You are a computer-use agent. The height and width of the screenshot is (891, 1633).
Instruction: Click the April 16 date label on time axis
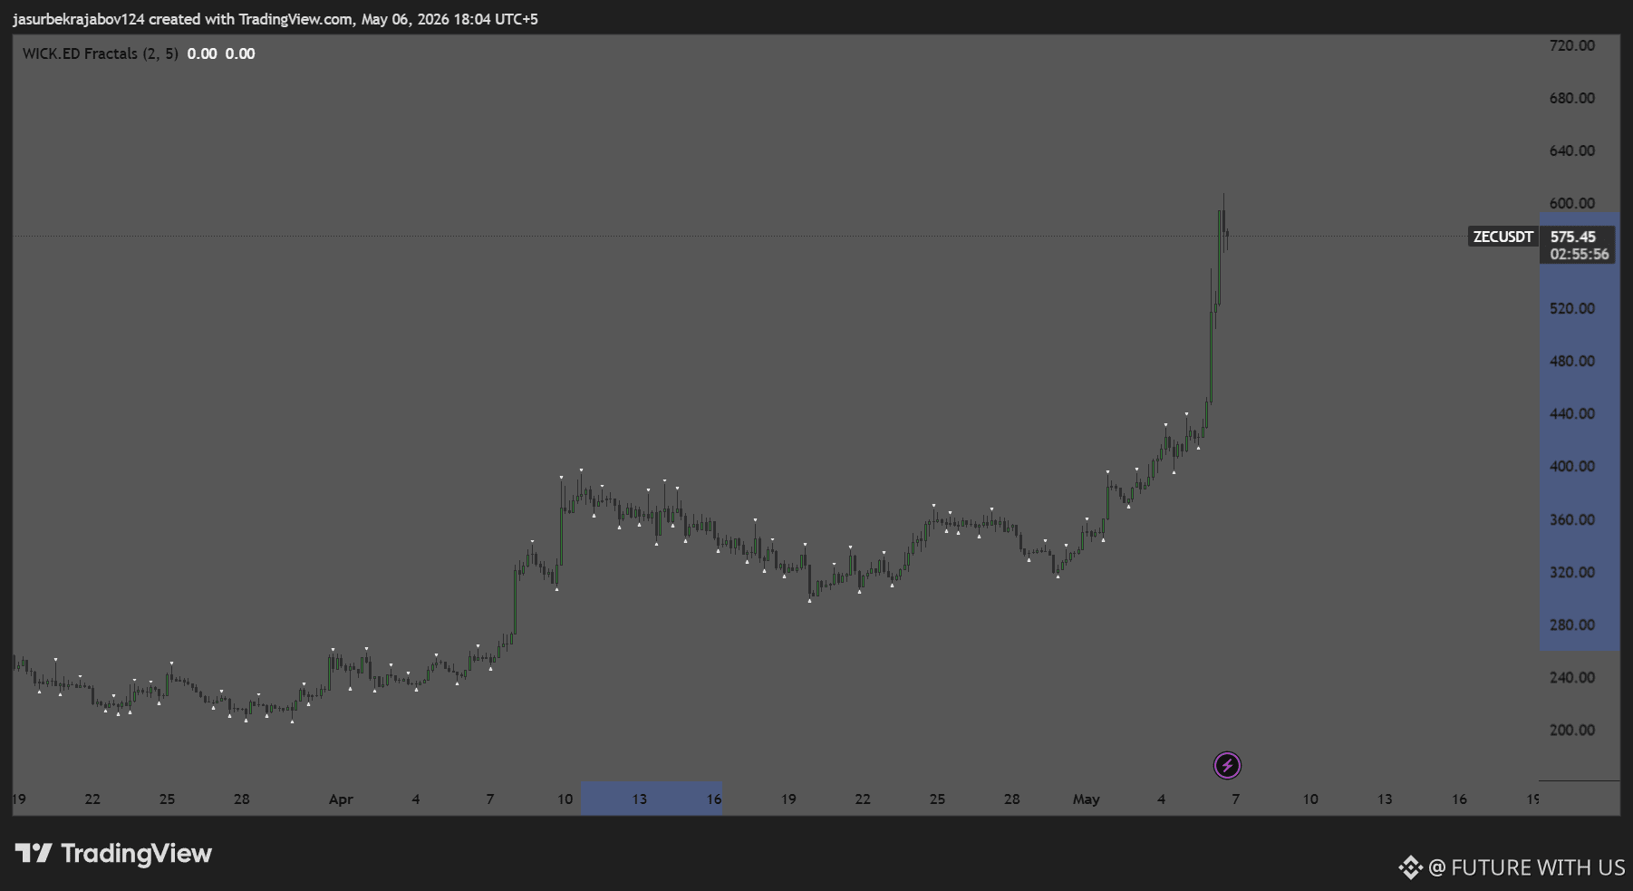pyautogui.click(x=714, y=799)
